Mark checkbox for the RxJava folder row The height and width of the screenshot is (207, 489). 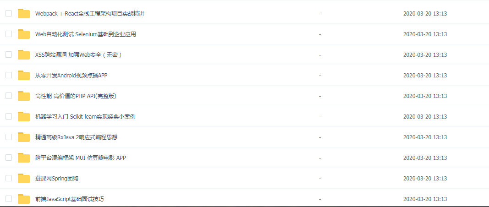[9, 137]
